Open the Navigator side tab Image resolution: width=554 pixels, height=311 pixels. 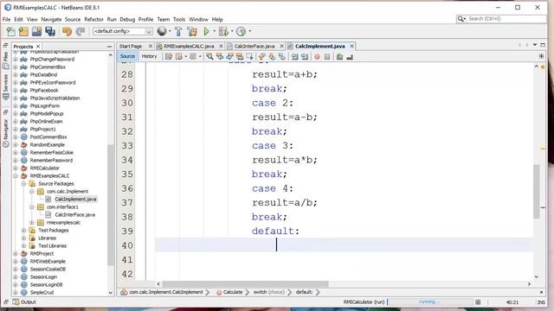click(x=6, y=133)
